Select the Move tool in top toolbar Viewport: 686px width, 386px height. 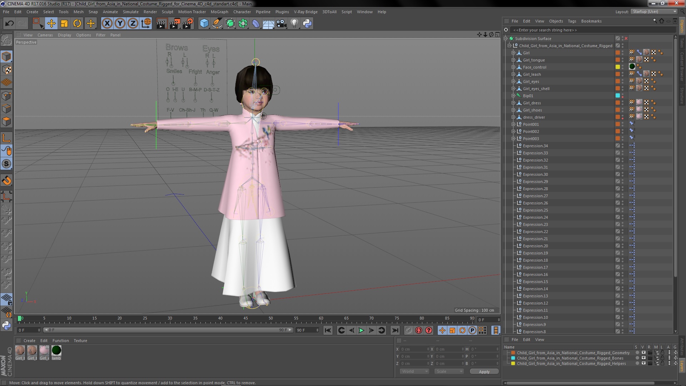pos(51,24)
